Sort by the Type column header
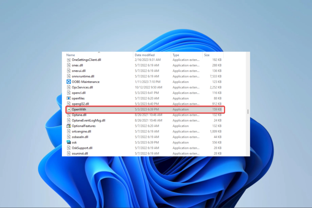 176,55
